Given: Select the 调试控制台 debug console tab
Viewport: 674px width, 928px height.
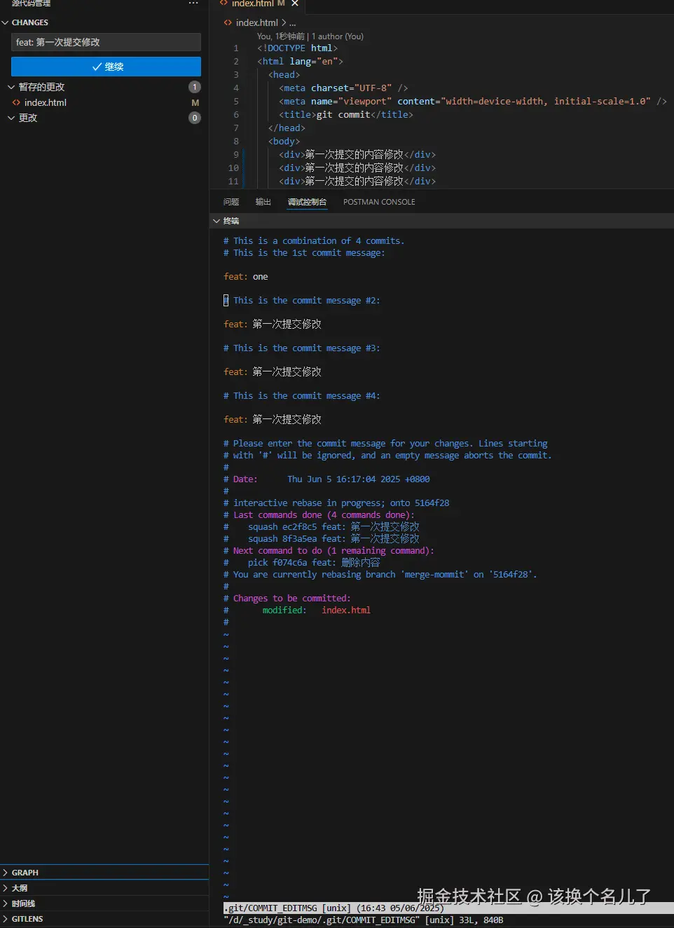Looking at the screenshot, I should [307, 202].
